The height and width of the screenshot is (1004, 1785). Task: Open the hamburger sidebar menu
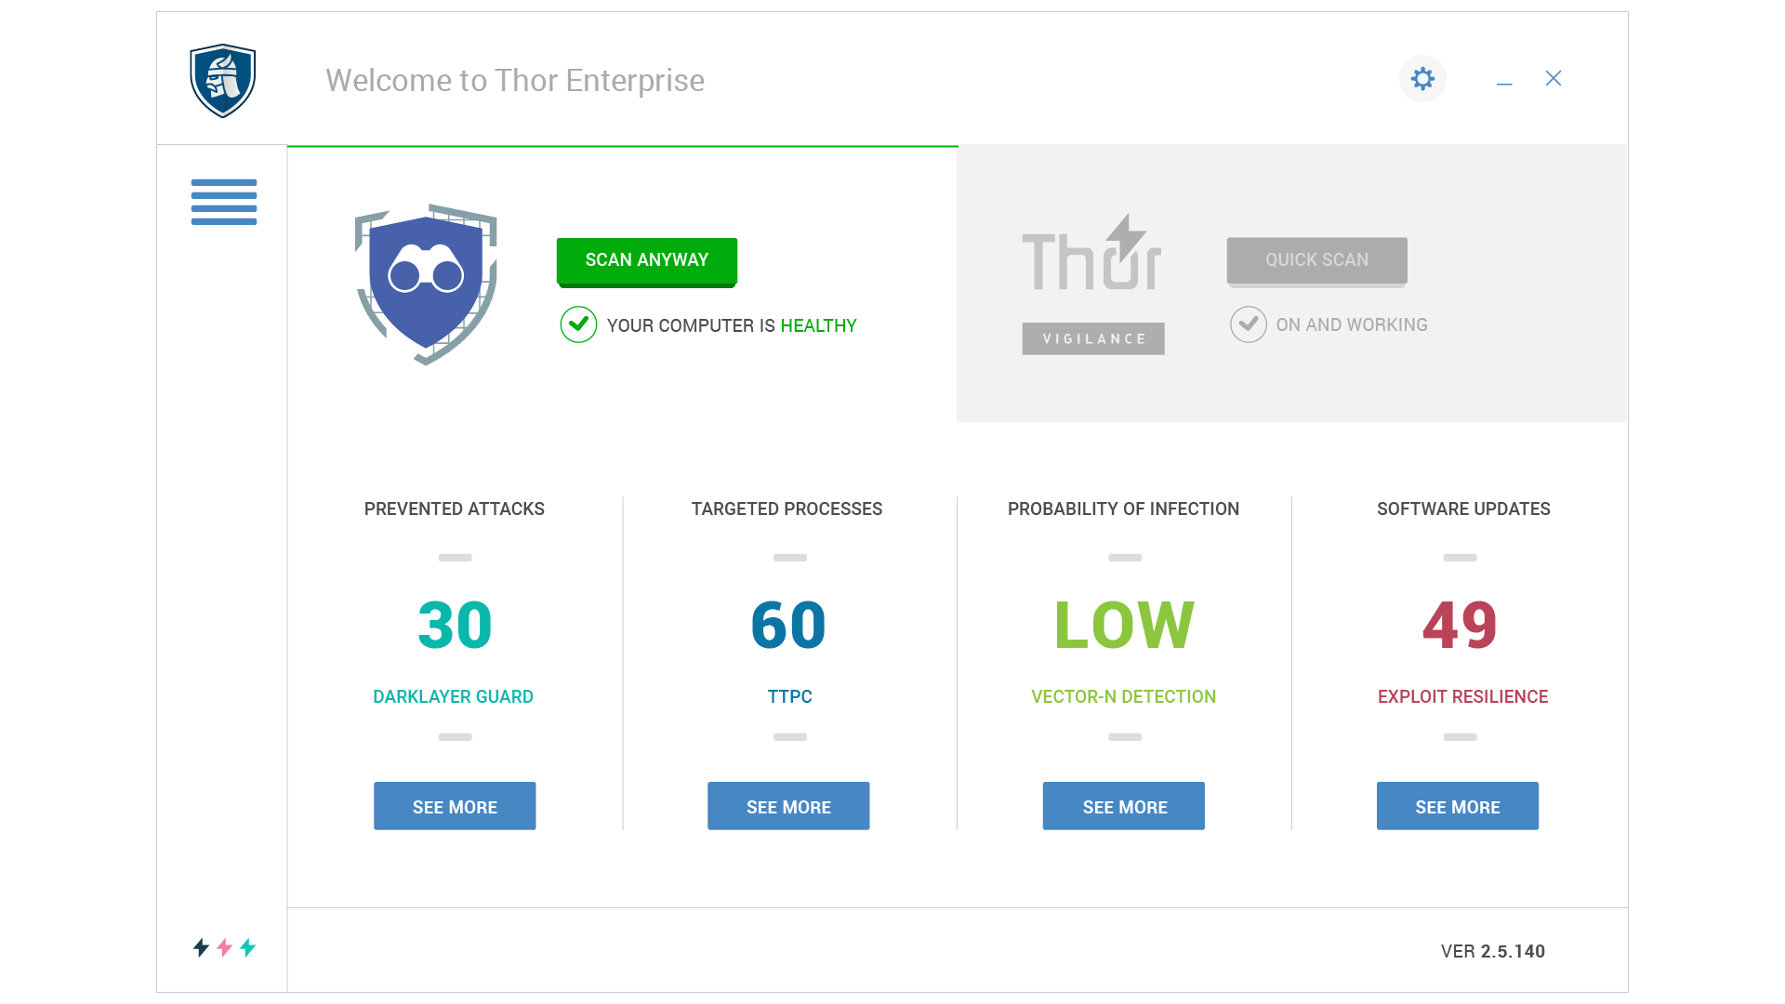click(224, 202)
